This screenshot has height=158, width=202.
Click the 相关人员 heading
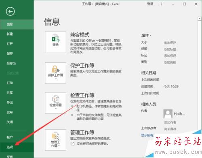click(x=149, y=104)
